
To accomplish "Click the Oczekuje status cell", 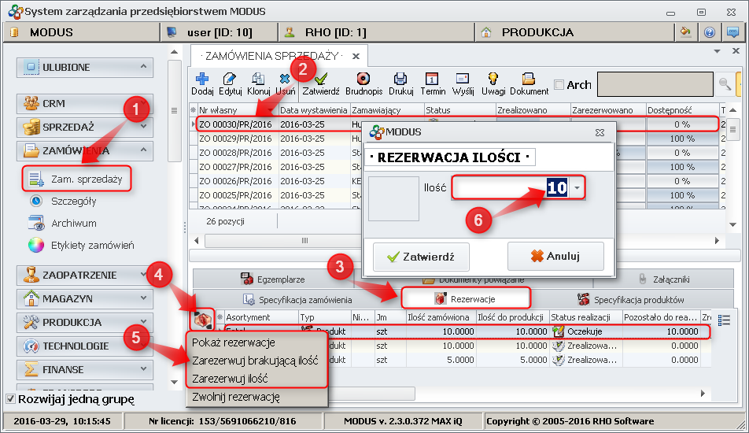I will 585,331.
